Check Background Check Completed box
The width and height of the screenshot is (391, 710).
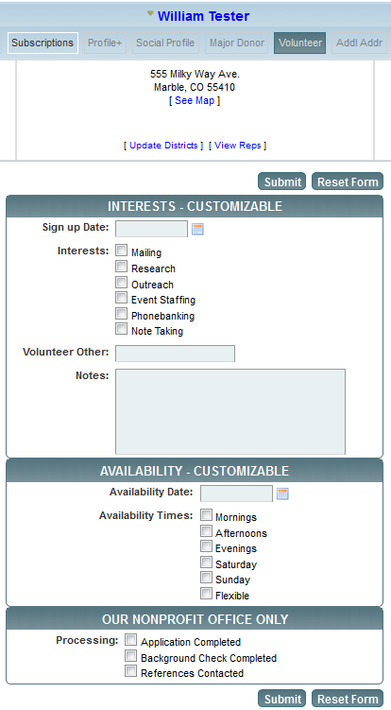point(130,656)
